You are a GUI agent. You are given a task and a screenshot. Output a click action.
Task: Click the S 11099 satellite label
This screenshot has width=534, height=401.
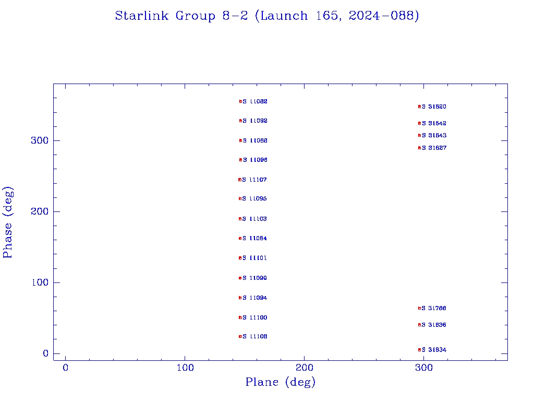point(254,278)
